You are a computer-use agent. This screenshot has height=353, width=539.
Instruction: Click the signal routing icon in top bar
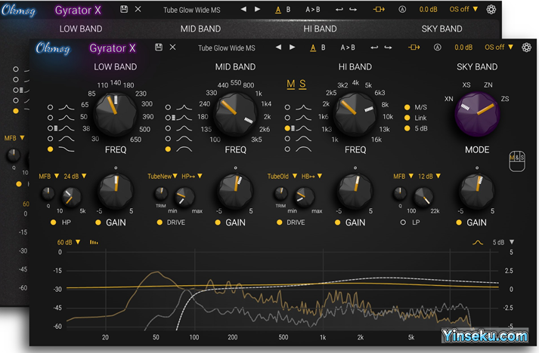point(414,48)
